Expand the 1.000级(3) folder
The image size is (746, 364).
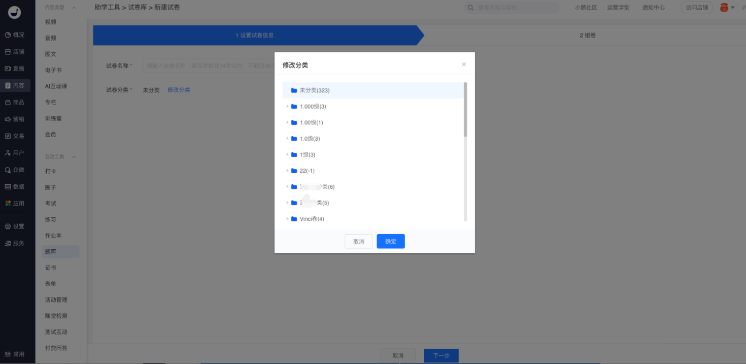287,107
